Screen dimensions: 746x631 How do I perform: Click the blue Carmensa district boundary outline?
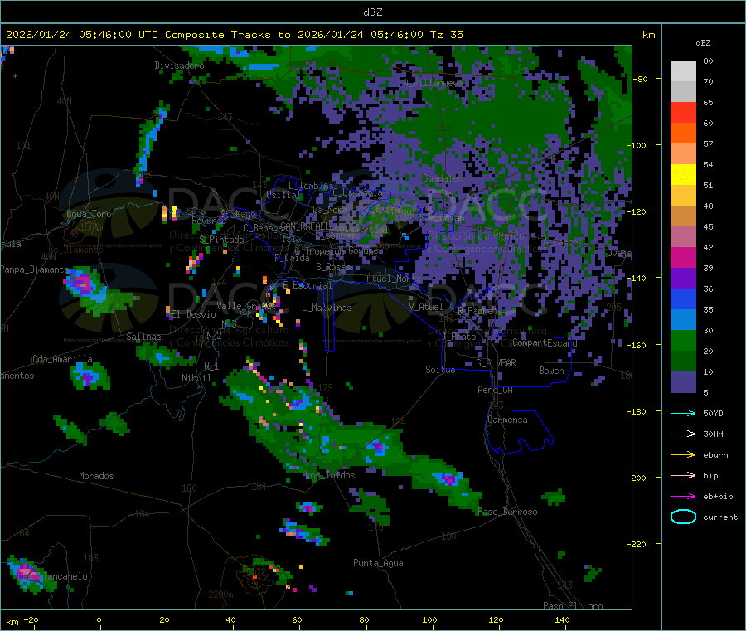519,432
